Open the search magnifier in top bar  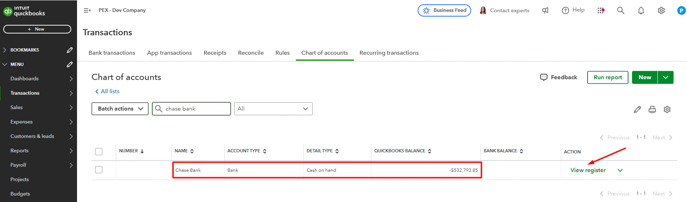click(x=621, y=10)
